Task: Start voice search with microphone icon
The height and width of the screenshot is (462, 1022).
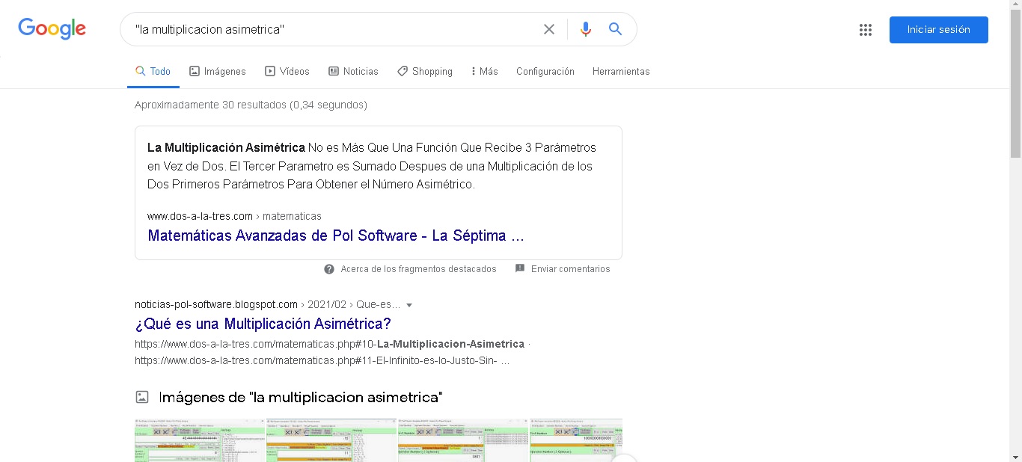Action: 585,29
